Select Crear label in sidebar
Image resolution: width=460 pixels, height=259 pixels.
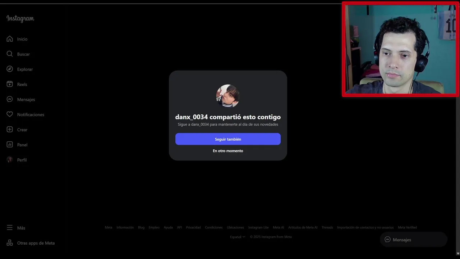[x=22, y=130]
